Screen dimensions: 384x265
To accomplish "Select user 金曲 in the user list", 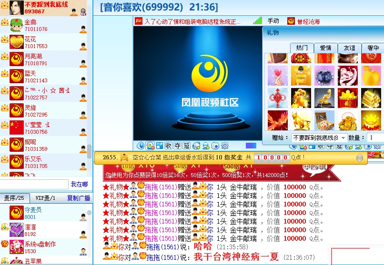I will tap(43, 25).
